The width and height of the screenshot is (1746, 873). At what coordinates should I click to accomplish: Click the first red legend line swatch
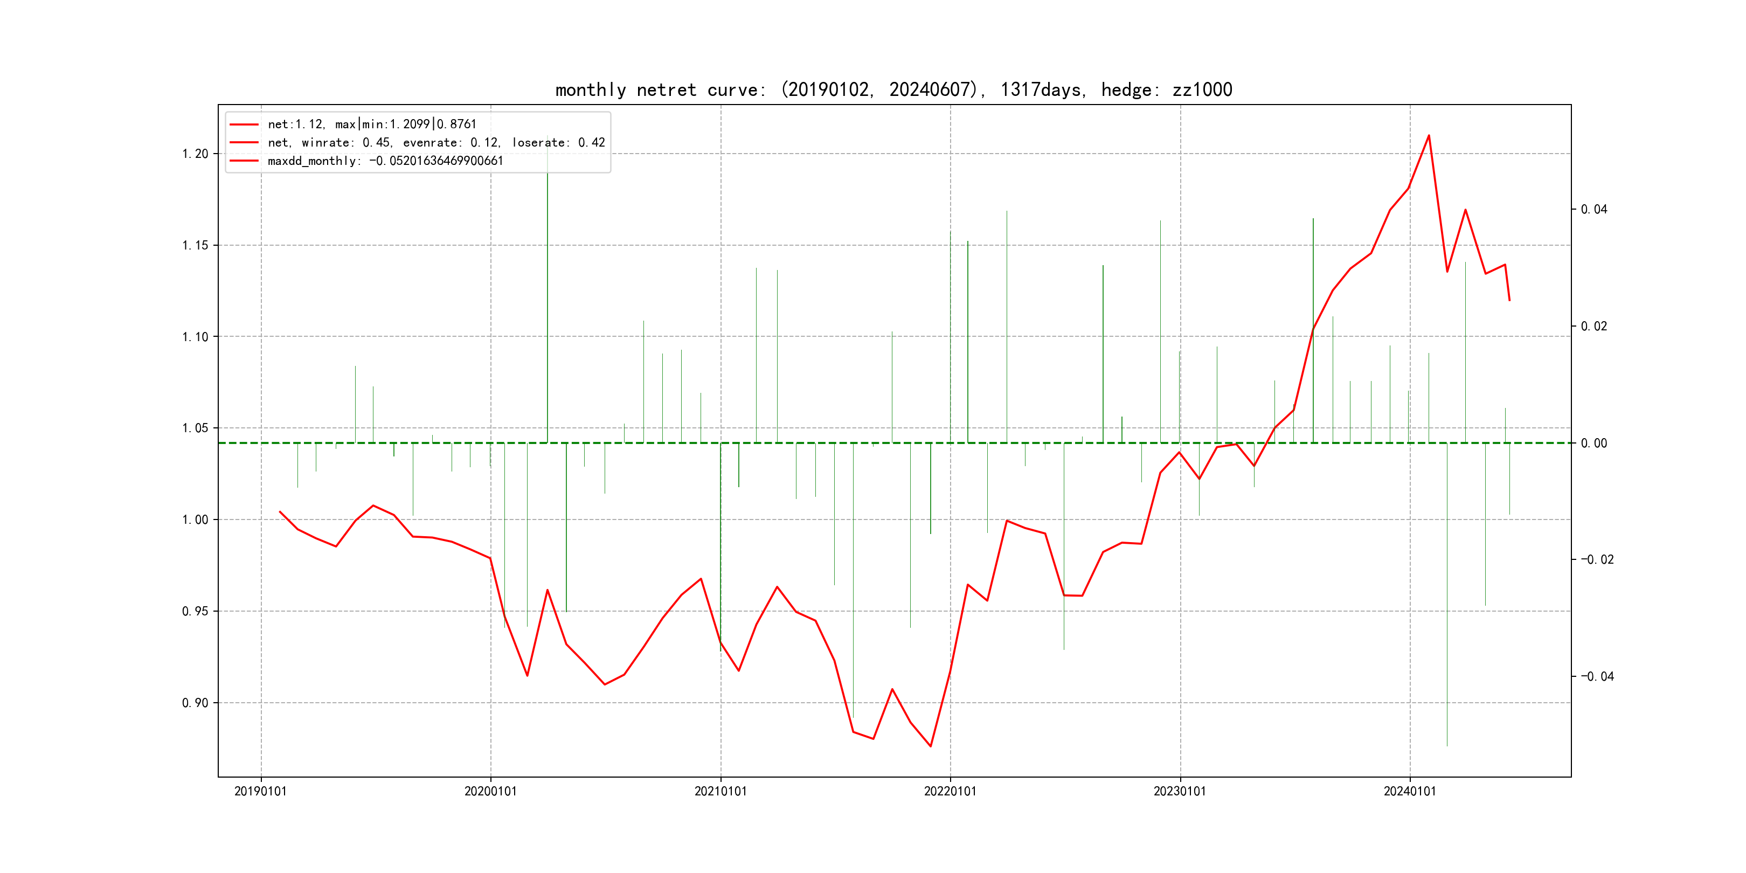click(244, 124)
